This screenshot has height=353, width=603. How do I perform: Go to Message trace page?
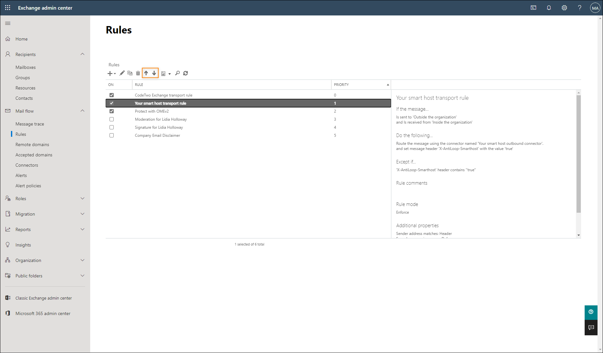tap(30, 124)
